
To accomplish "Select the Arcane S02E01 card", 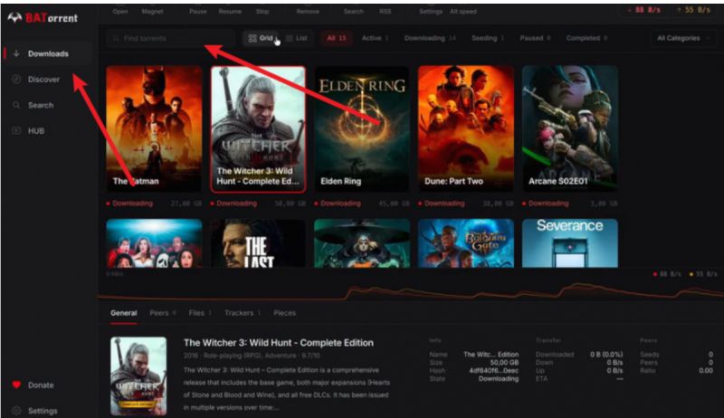I will [570, 128].
